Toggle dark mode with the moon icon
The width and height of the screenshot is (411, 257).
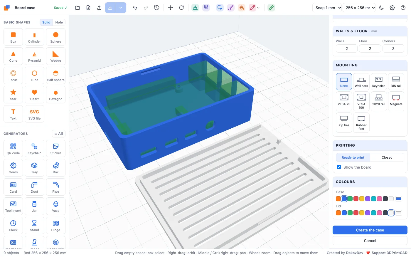pos(381,8)
